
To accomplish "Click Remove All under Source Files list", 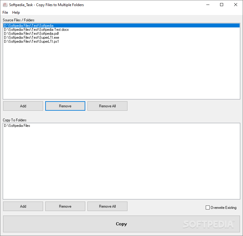I will (x=107, y=106).
